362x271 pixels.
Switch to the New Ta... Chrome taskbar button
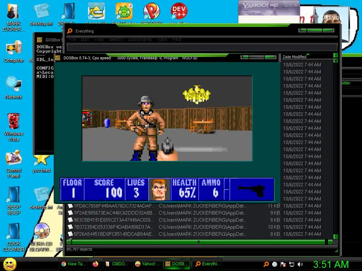[74, 264]
